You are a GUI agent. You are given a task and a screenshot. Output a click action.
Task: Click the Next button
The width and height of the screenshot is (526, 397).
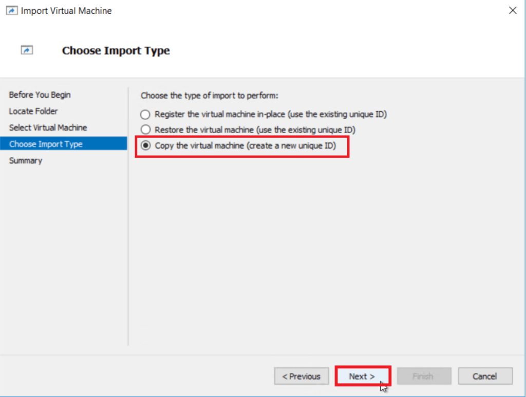point(362,376)
